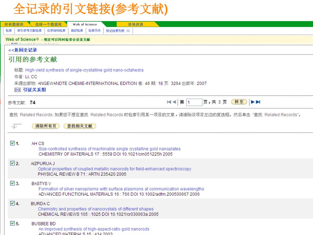Viewport: 313px width, 235px height.
Task: Open Size-controlled synthesis of gold nanoplates link
Action: pyautogui.click(x=110, y=149)
